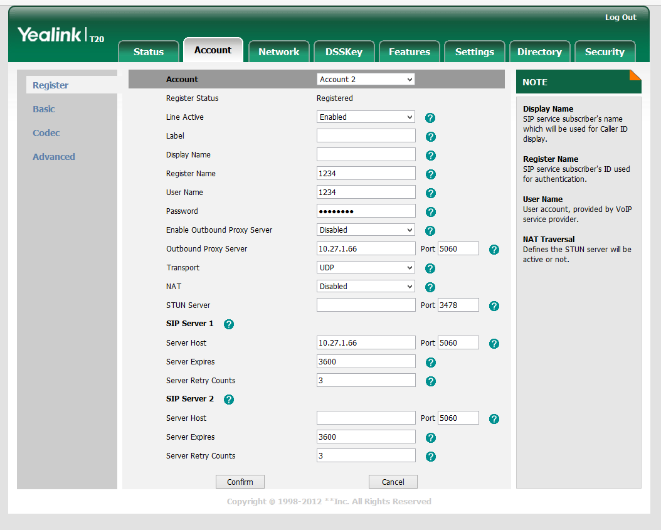
Task: Click the Display Name input field
Action: [366, 155]
